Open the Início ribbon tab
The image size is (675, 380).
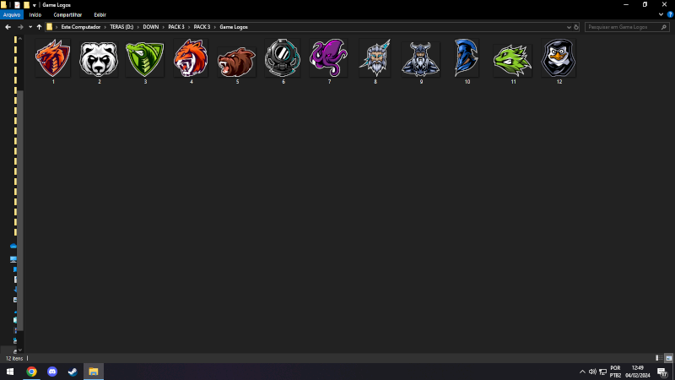pyautogui.click(x=35, y=14)
